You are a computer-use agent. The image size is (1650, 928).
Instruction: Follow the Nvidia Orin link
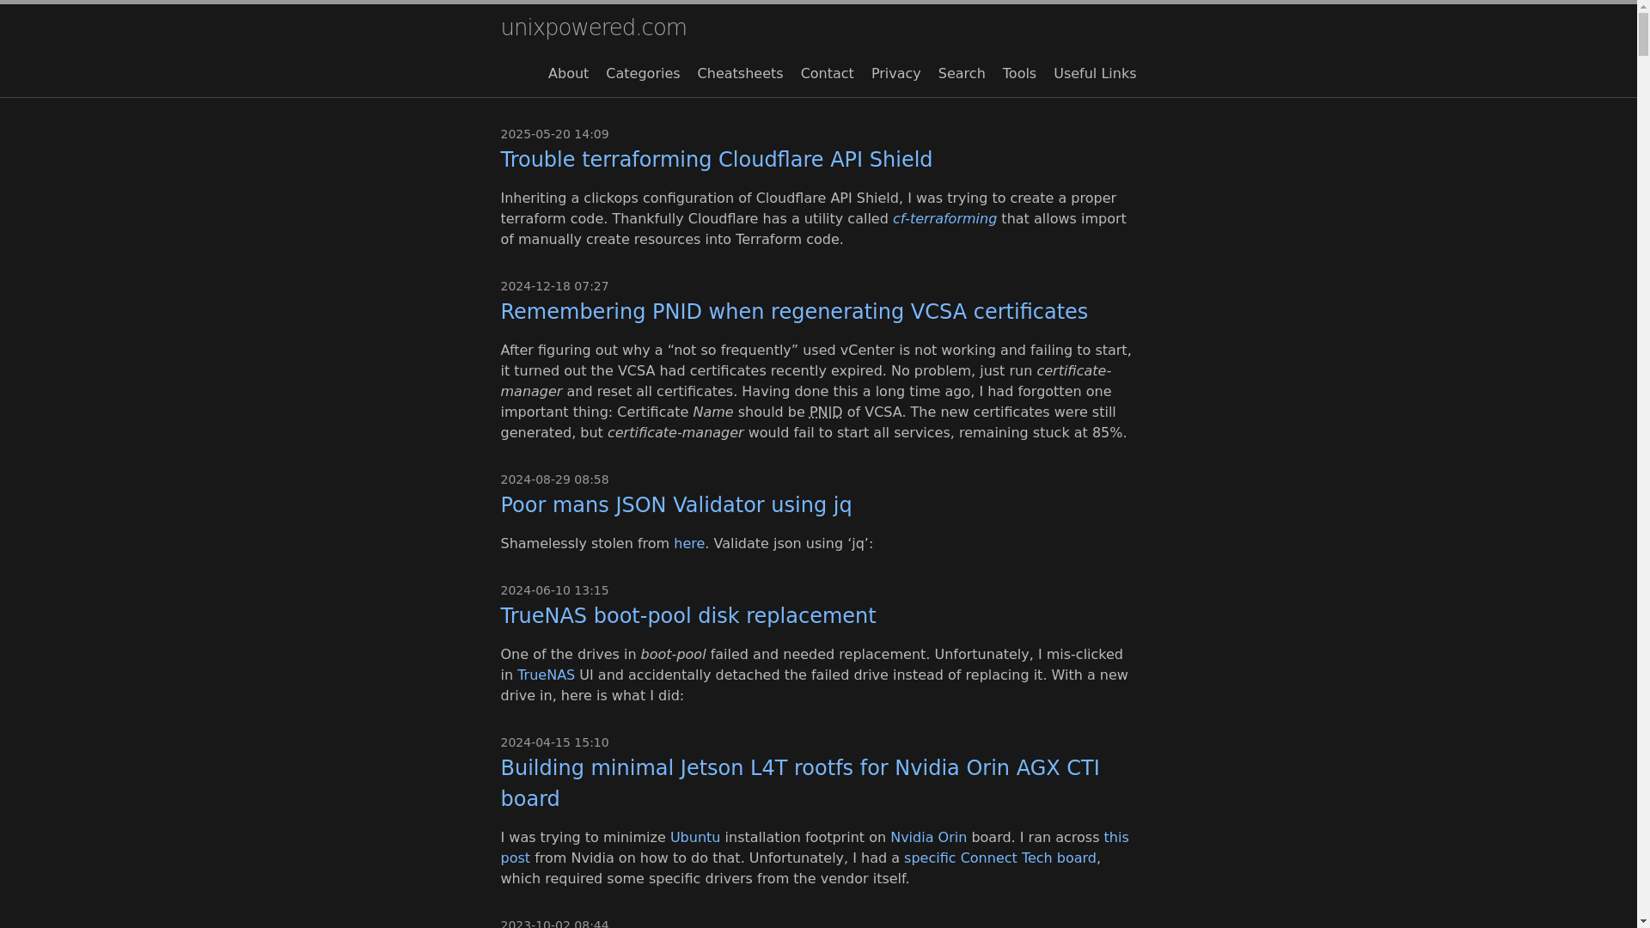click(x=928, y=838)
